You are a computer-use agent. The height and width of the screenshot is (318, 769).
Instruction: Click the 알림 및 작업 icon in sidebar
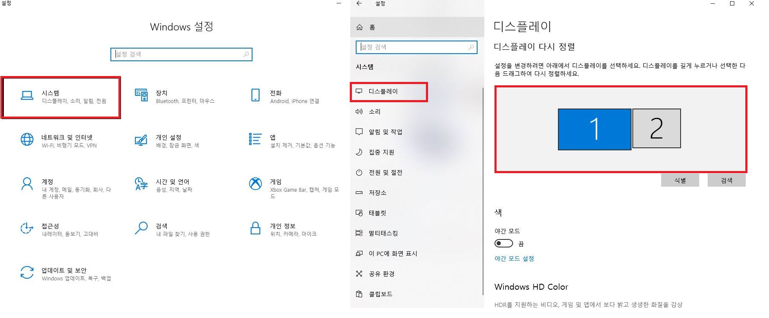pos(359,132)
